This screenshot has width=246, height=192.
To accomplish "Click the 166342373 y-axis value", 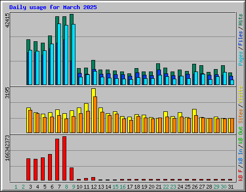I will click(x=7, y=148).
